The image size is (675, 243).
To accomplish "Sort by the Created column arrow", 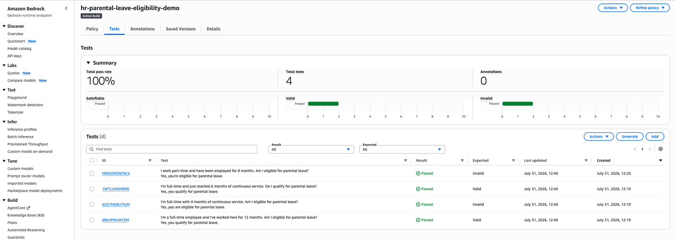I will coord(660,161).
